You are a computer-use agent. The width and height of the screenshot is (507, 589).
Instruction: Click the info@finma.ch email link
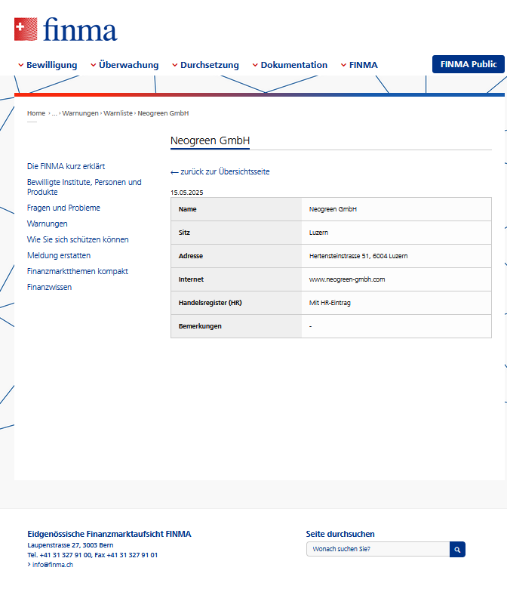pyautogui.click(x=53, y=565)
